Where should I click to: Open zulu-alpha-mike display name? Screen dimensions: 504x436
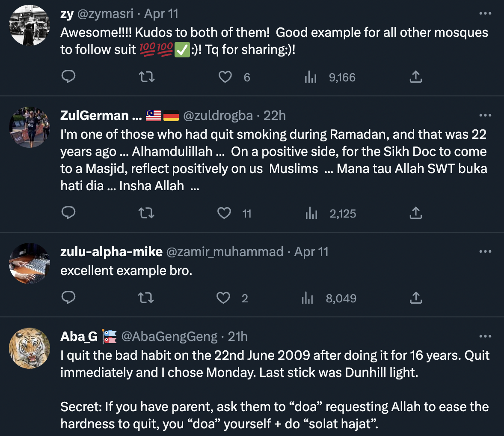[x=111, y=252]
